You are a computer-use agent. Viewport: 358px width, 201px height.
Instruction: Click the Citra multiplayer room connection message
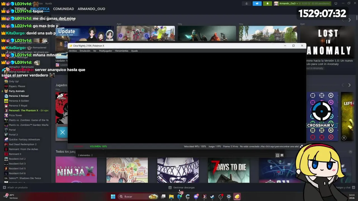pyautogui.click(x=269, y=146)
